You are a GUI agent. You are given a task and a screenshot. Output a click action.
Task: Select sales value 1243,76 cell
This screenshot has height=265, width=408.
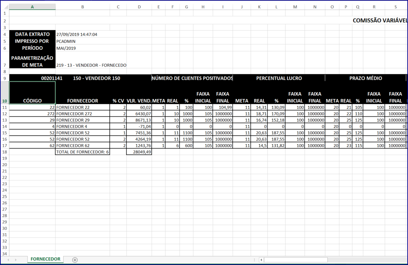click(x=139, y=146)
